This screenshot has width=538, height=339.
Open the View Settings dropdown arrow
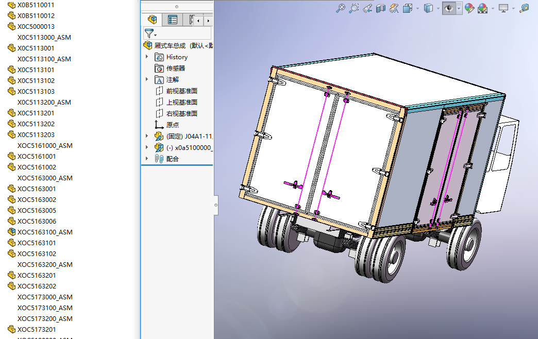pyautogui.click(x=513, y=8)
